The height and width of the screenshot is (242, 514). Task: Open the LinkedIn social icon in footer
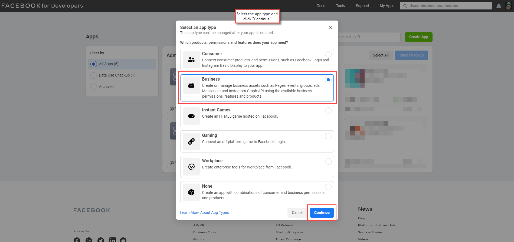(x=112, y=240)
